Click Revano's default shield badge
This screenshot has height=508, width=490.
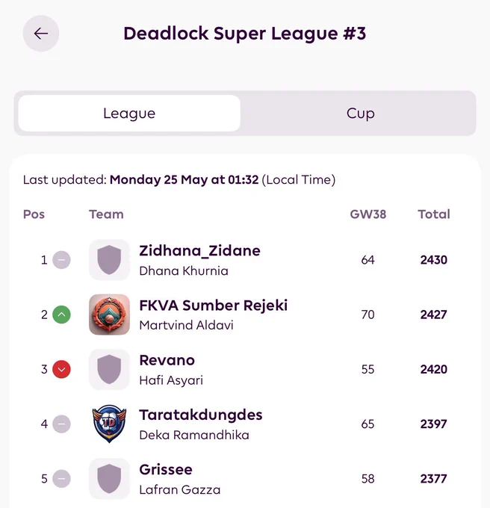pyautogui.click(x=110, y=369)
